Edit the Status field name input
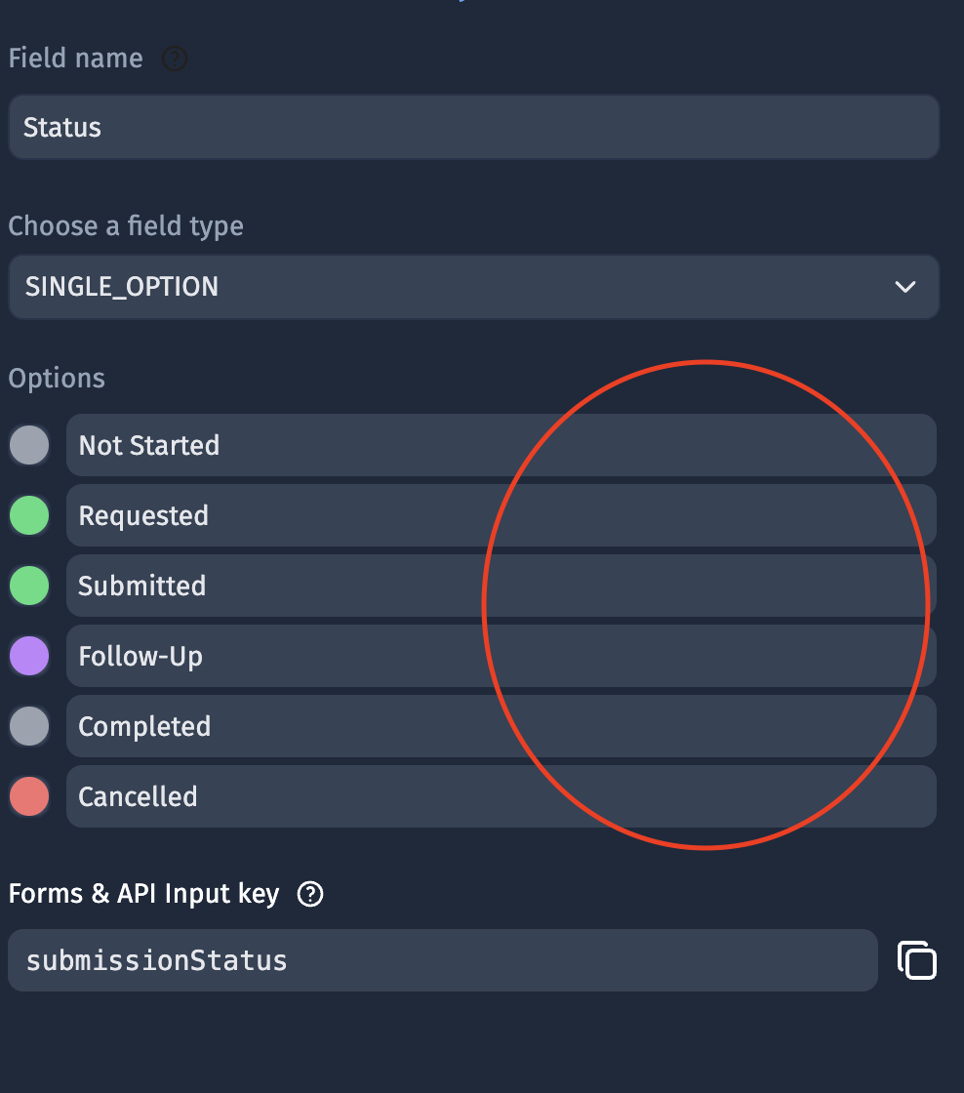The image size is (964, 1093). tap(473, 127)
